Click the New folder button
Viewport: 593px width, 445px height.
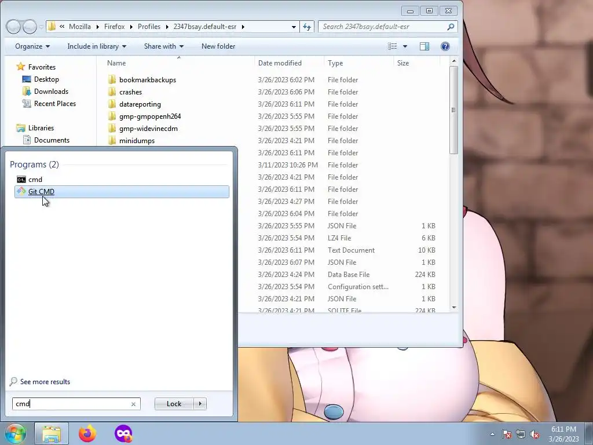coord(218,46)
